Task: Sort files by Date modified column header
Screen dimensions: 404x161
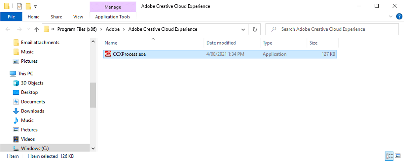Action: coord(221,43)
